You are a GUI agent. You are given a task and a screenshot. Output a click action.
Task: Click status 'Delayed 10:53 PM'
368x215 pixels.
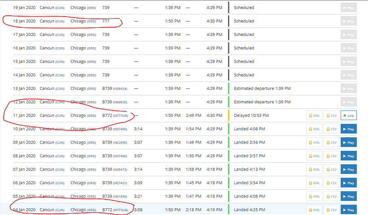(251, 115)
